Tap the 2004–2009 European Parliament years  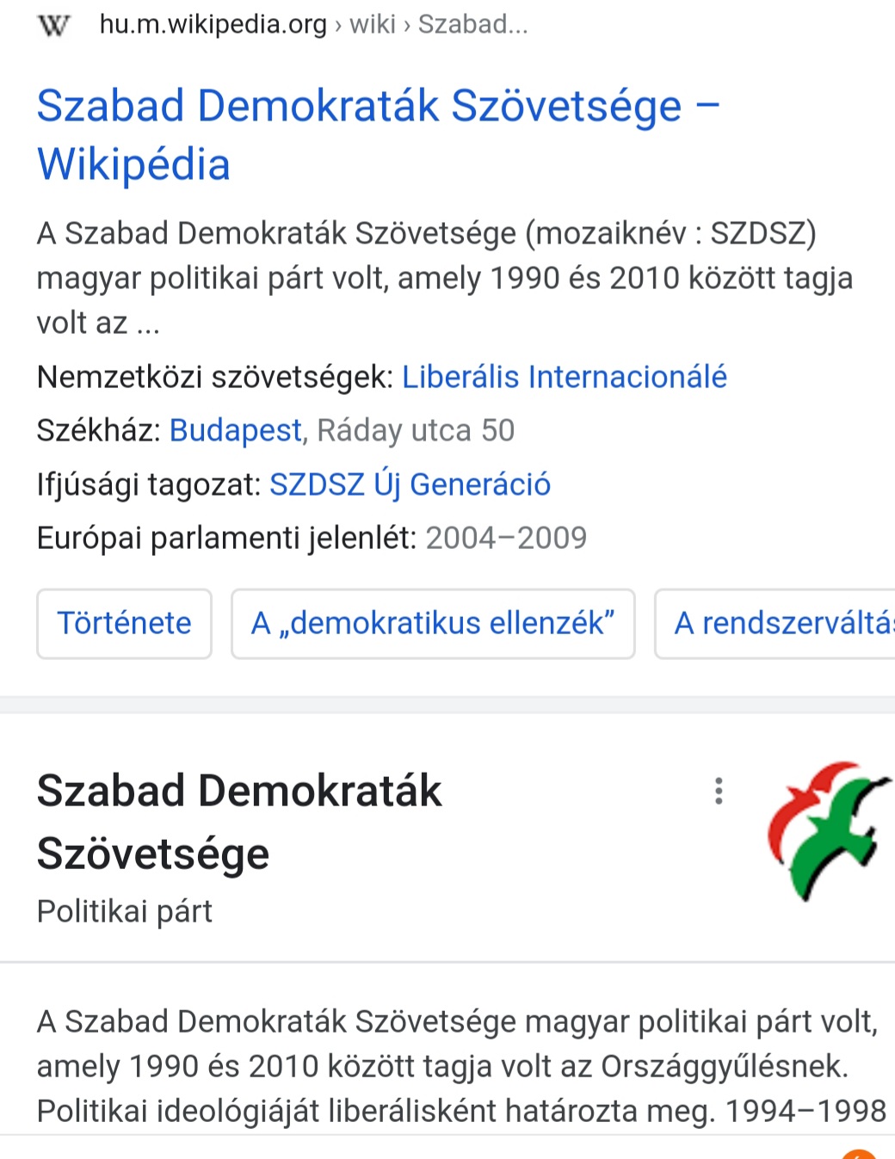pyautogui.click(x=506, y=538)
